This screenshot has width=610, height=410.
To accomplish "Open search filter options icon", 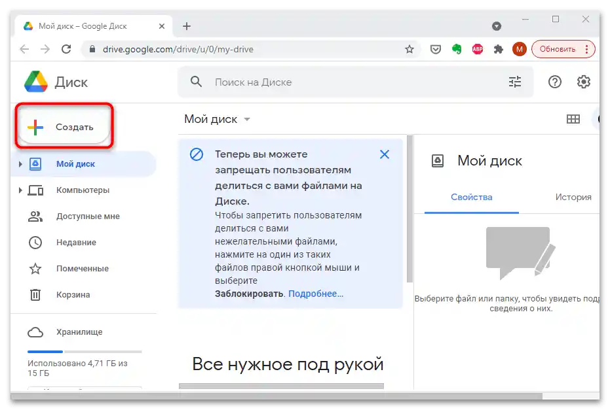I will point(515,82).
